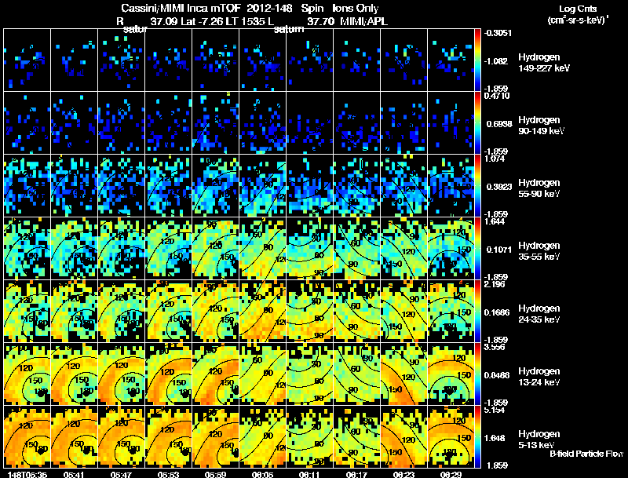Screen dimensions: 628x478
Task: Click the color bar beside Hydrogen 55-90 keV
Action: [x=477, y=186]
